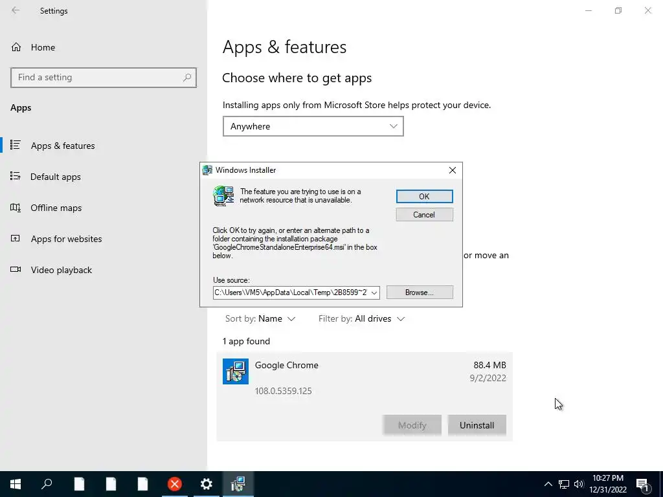This screenshot has width=663, height=497.
Task: Click the first blank document taskbar icon
Action: (x=79, y=484)
